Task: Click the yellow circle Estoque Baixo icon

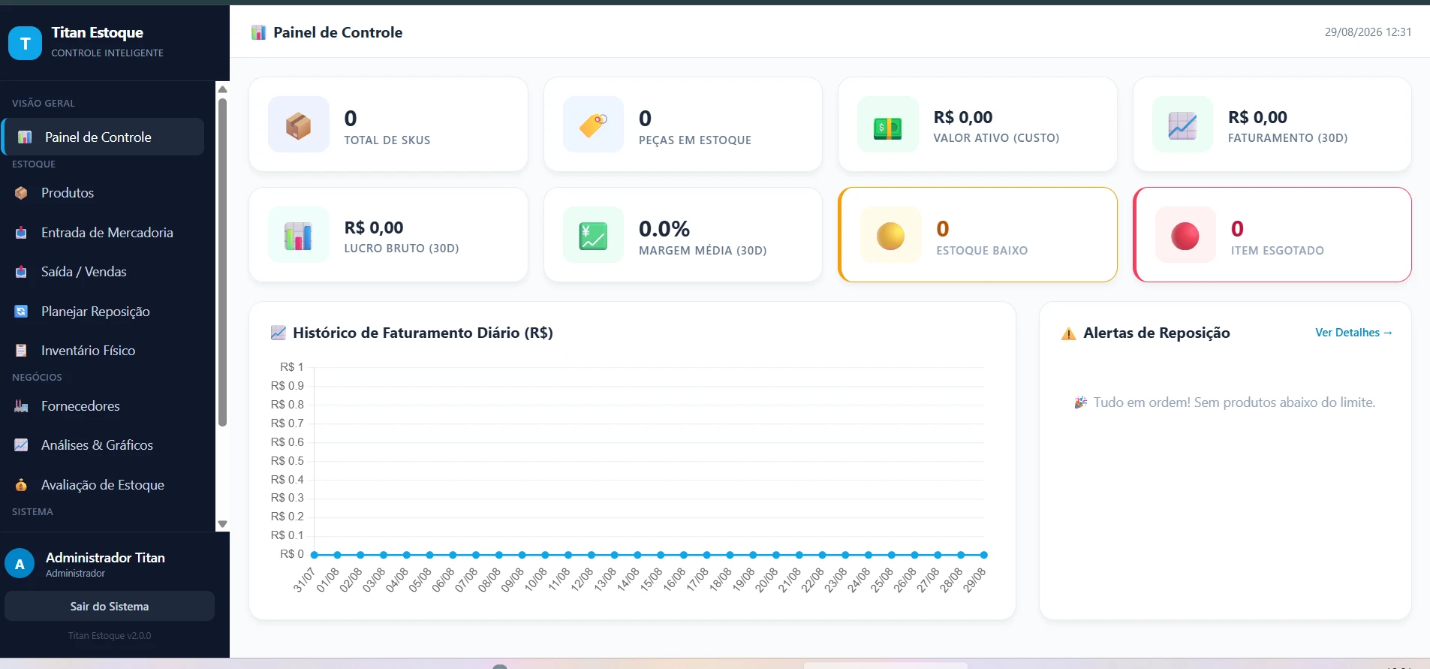Action: pyautogui.click(x=891, y=235)
